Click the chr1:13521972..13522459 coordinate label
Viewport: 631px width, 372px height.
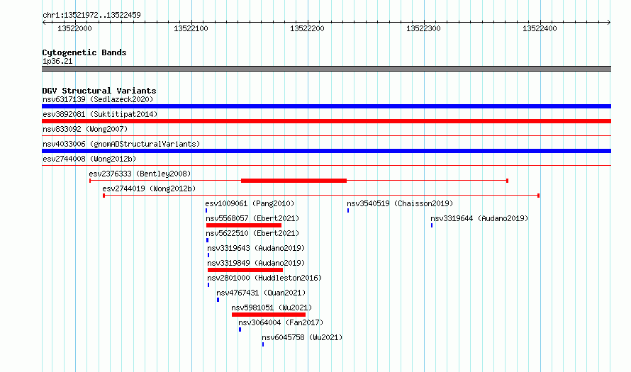click(x=91, y=16)
